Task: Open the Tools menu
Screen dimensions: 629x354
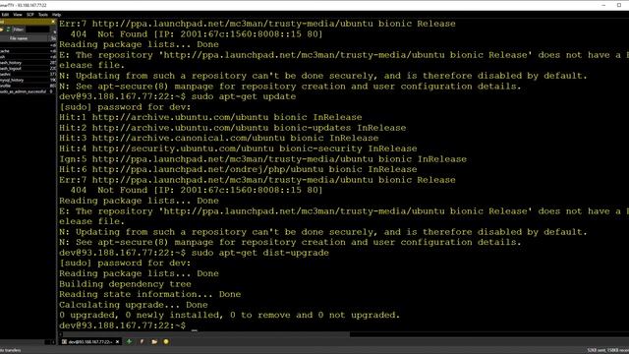Action: pos(43,15)
